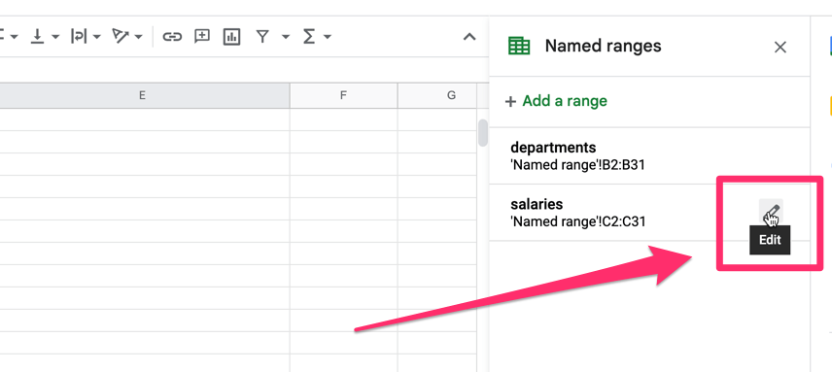832x372 pixels.
Task: Open the vertical align dropdown arrow
Action: tap(55, 37)
